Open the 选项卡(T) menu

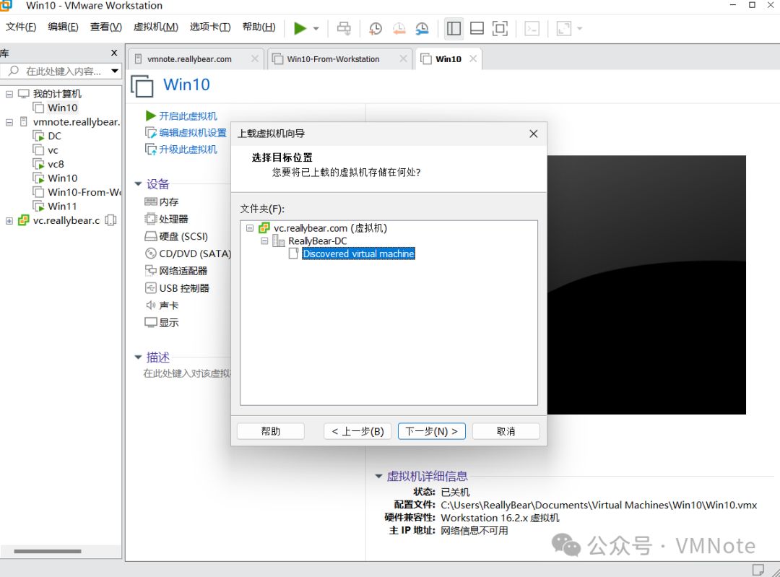[210, 27]
